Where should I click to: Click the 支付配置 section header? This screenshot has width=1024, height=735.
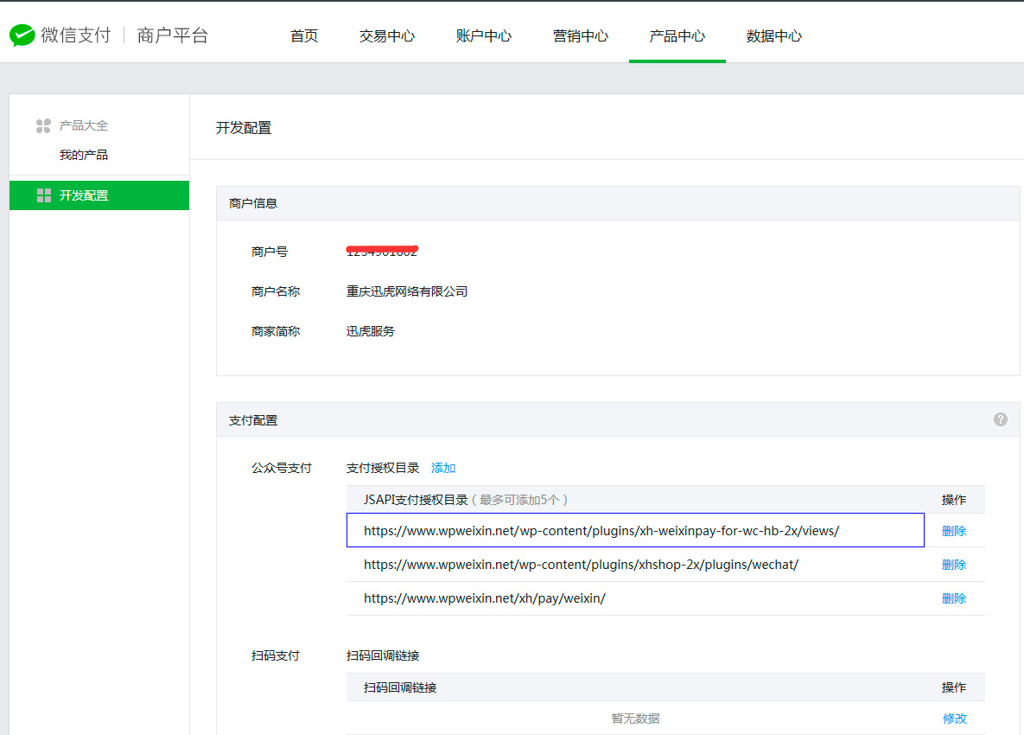(x=618, y=419)
